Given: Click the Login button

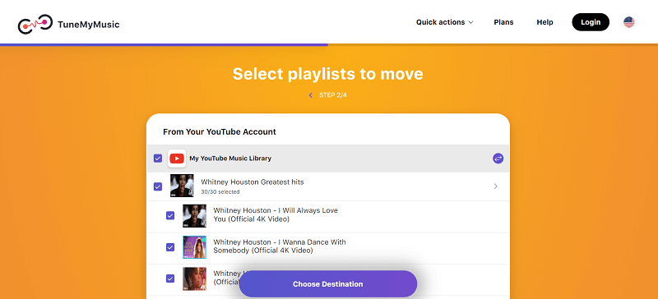Looking at the screenshot, I should (591, 22).
